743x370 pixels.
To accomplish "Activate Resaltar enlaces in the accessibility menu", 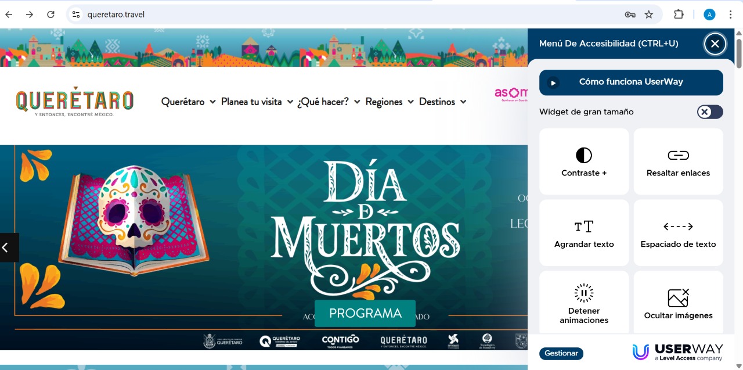I will pos(678,161).
